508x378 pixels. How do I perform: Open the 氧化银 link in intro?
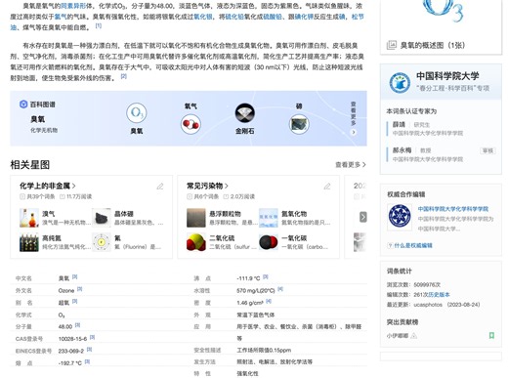[203, 17]
